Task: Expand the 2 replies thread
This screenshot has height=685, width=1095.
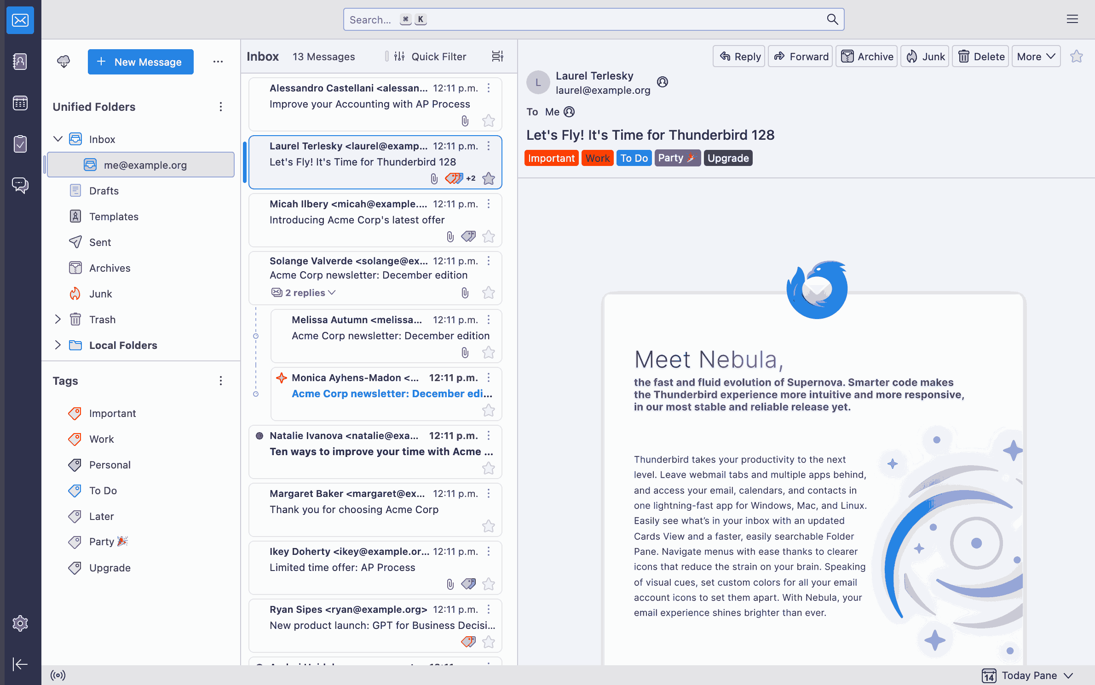Action: (x=304, y=293)
